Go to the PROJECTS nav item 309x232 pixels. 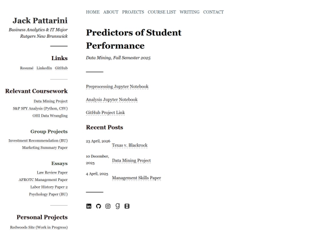point(133,12)
